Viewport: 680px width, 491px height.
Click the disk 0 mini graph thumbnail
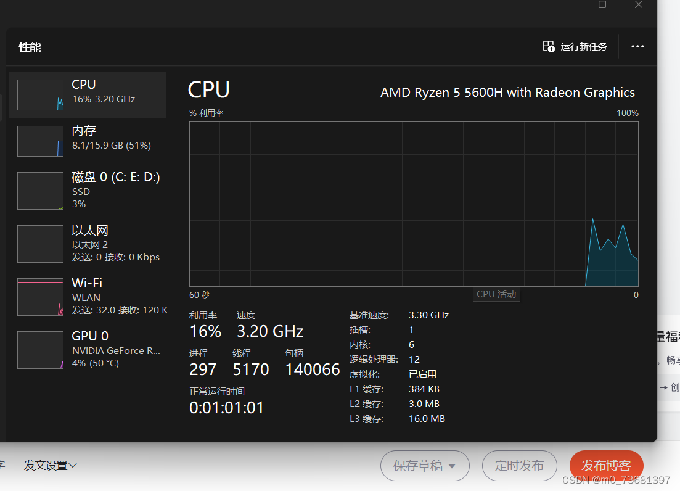pos(40,191)
